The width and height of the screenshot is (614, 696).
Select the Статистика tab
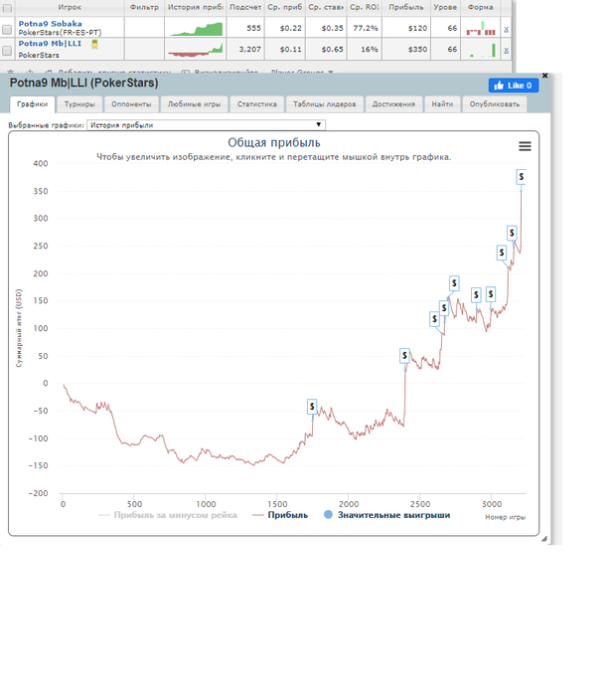tap(257, 104)
